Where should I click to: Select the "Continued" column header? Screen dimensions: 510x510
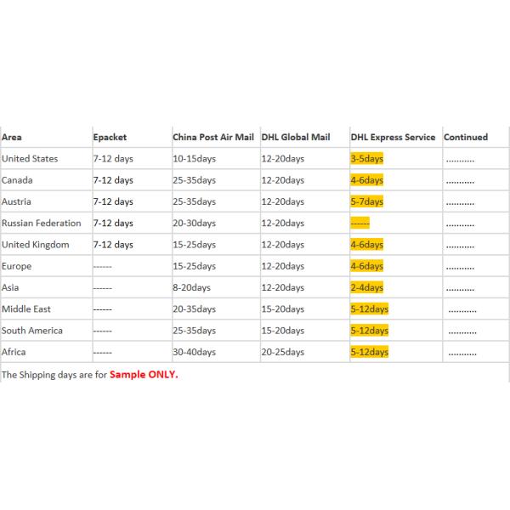point(466,137)
